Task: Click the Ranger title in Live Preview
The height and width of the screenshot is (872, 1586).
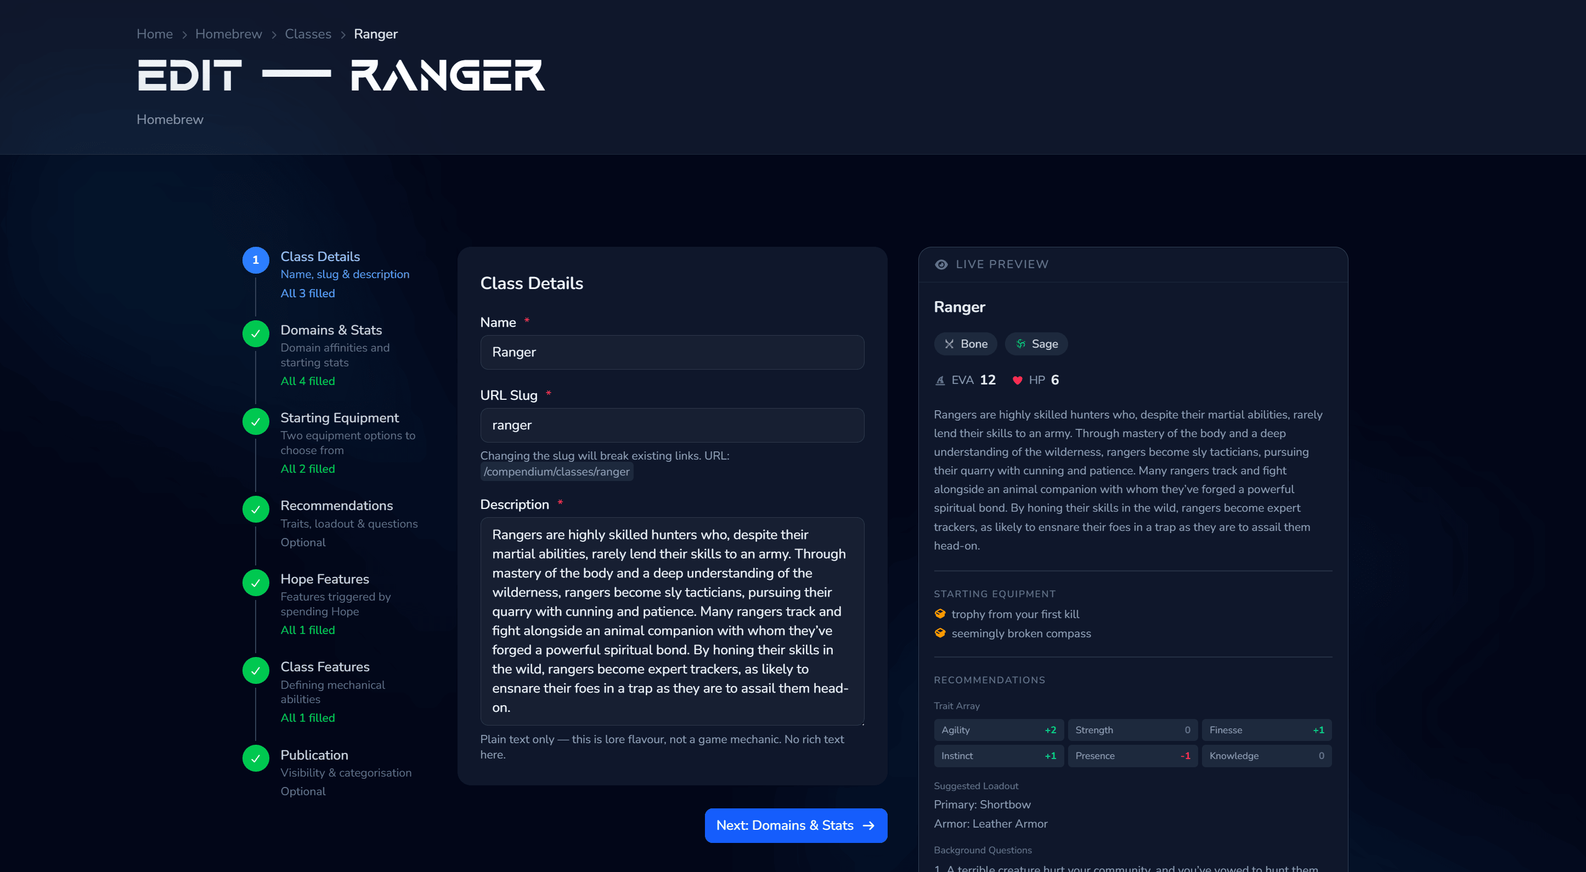Action: [959, 307]
